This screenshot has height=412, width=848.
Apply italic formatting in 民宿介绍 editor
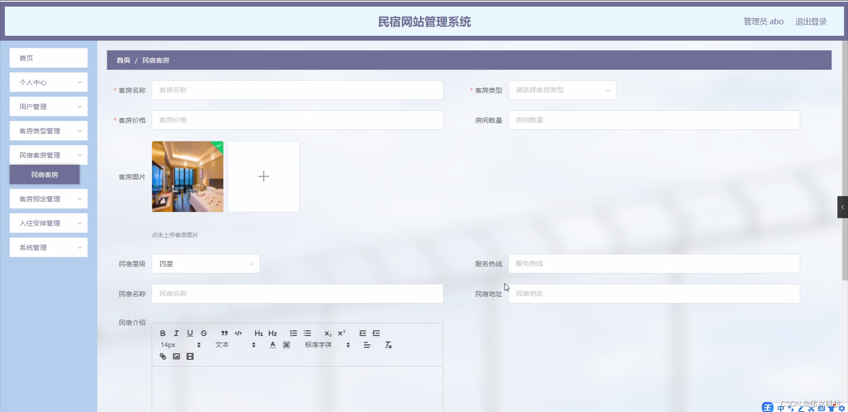[176, 333]
